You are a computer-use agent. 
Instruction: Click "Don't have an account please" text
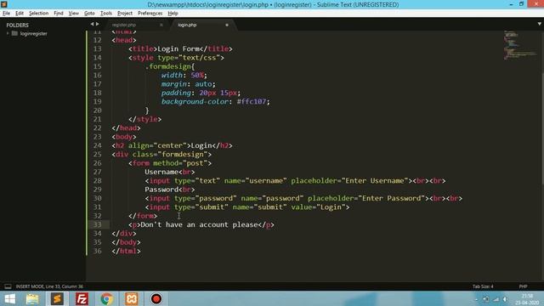[x=199, y=224]
